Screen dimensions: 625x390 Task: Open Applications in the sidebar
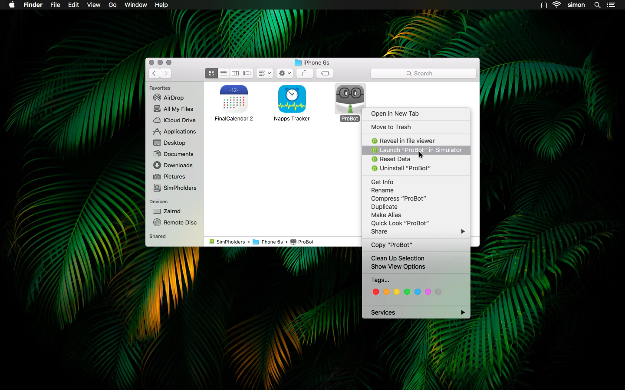[x=174, y=131]
